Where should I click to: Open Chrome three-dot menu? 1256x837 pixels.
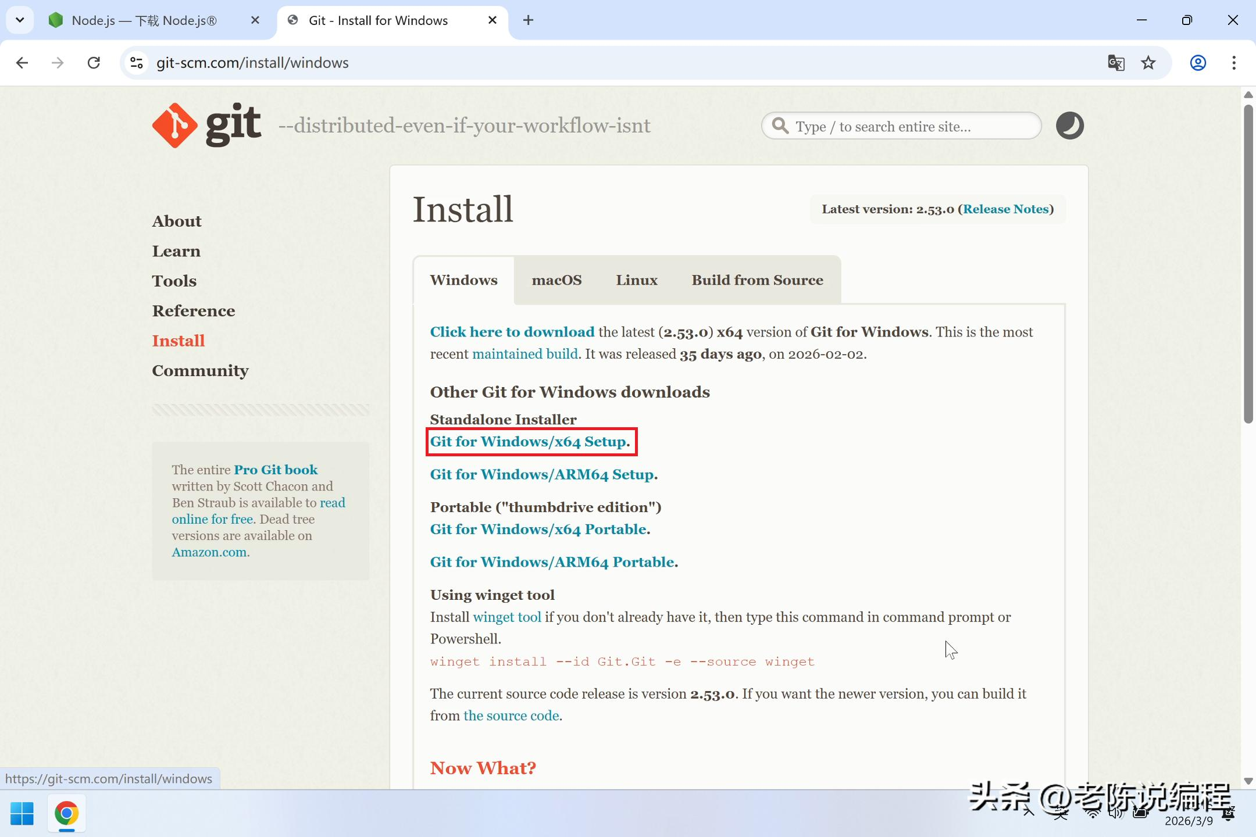[x=1233, y=63]
